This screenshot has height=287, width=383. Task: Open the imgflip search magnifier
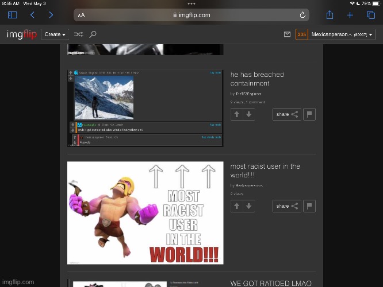(93, 34)
